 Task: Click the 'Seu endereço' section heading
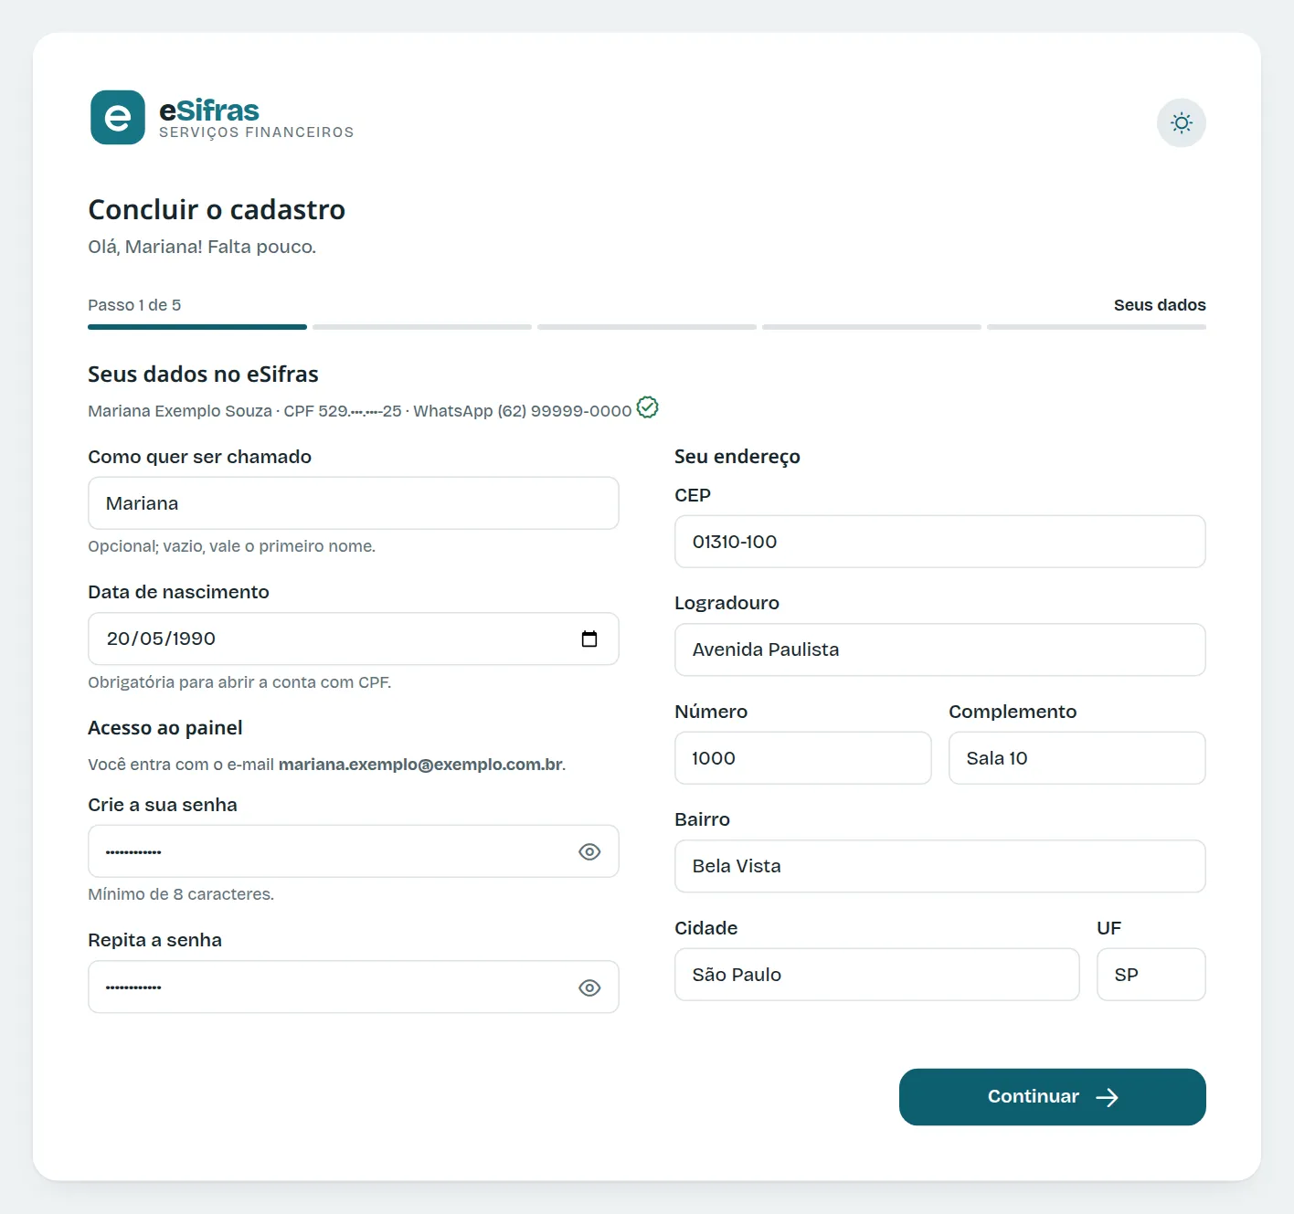(x=737, y=457)
